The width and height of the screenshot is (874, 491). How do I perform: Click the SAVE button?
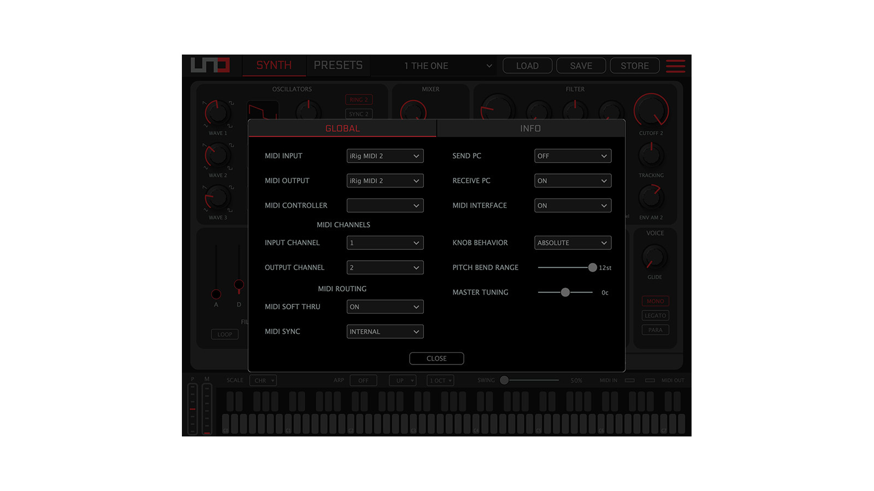(581, 66)
